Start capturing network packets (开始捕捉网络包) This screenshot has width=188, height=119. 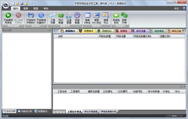click(8, 18)
